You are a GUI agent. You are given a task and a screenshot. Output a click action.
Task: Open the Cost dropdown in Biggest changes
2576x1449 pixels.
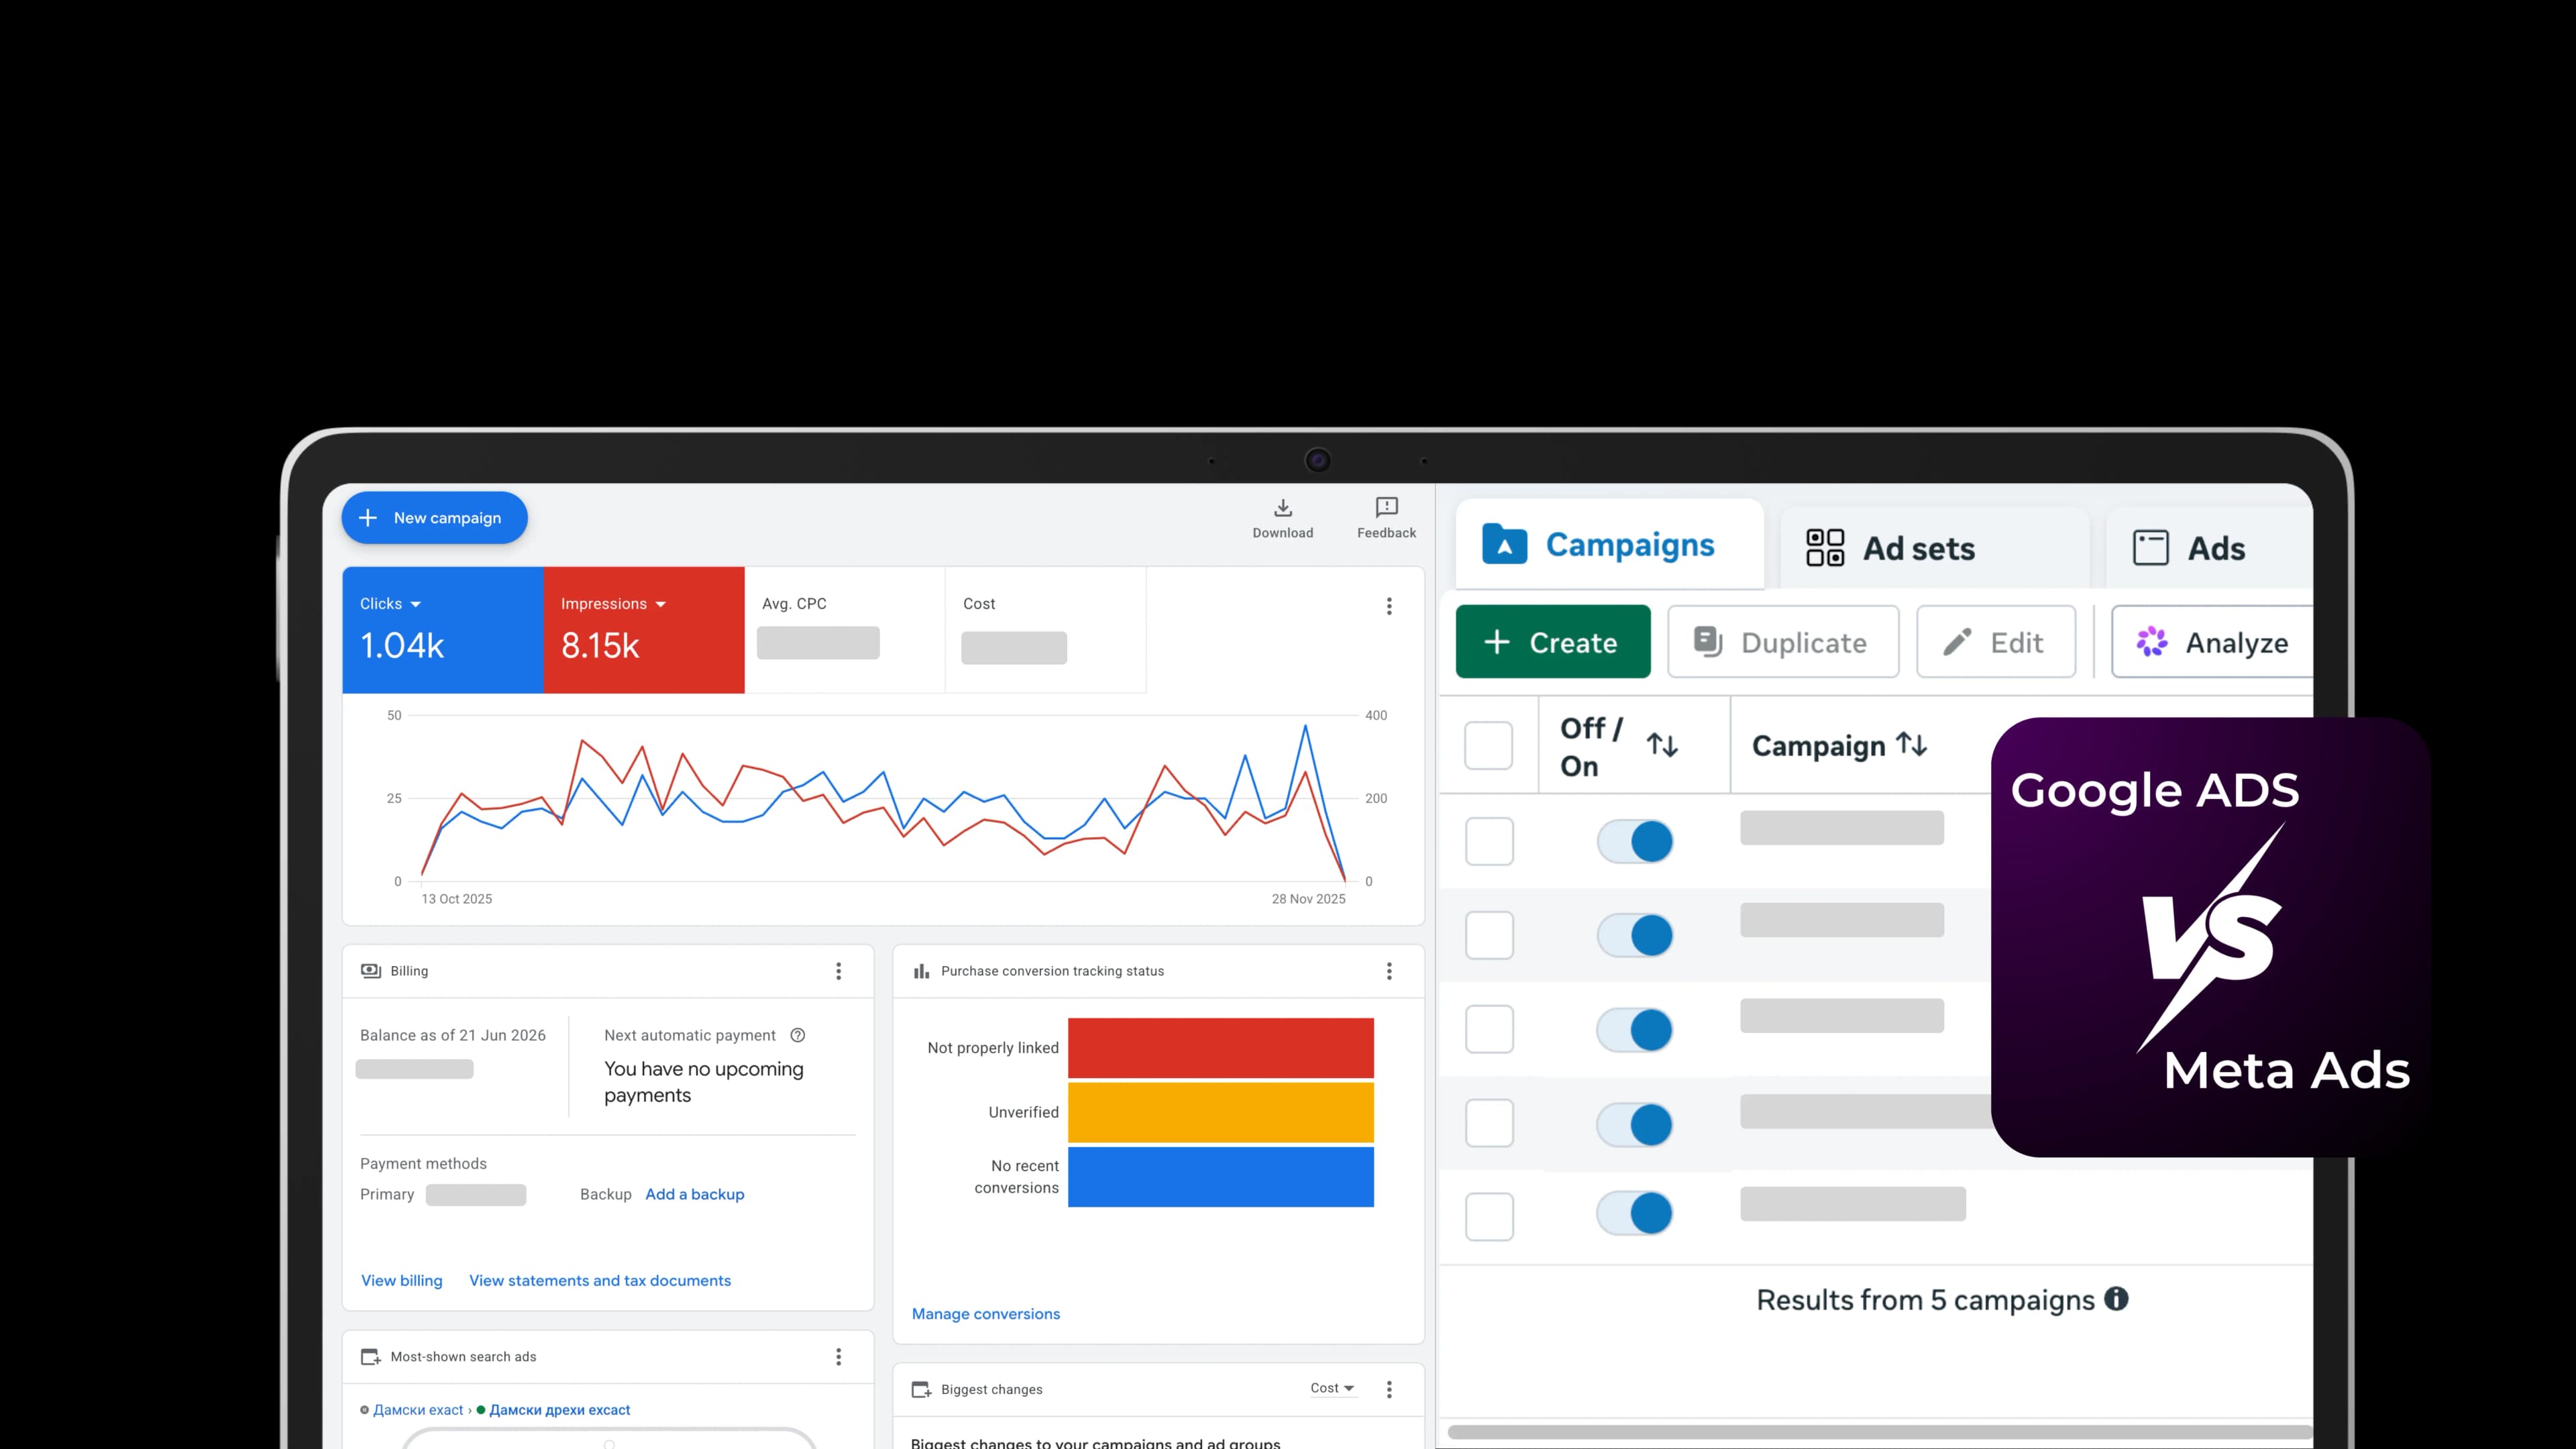click(1332, 1388)
